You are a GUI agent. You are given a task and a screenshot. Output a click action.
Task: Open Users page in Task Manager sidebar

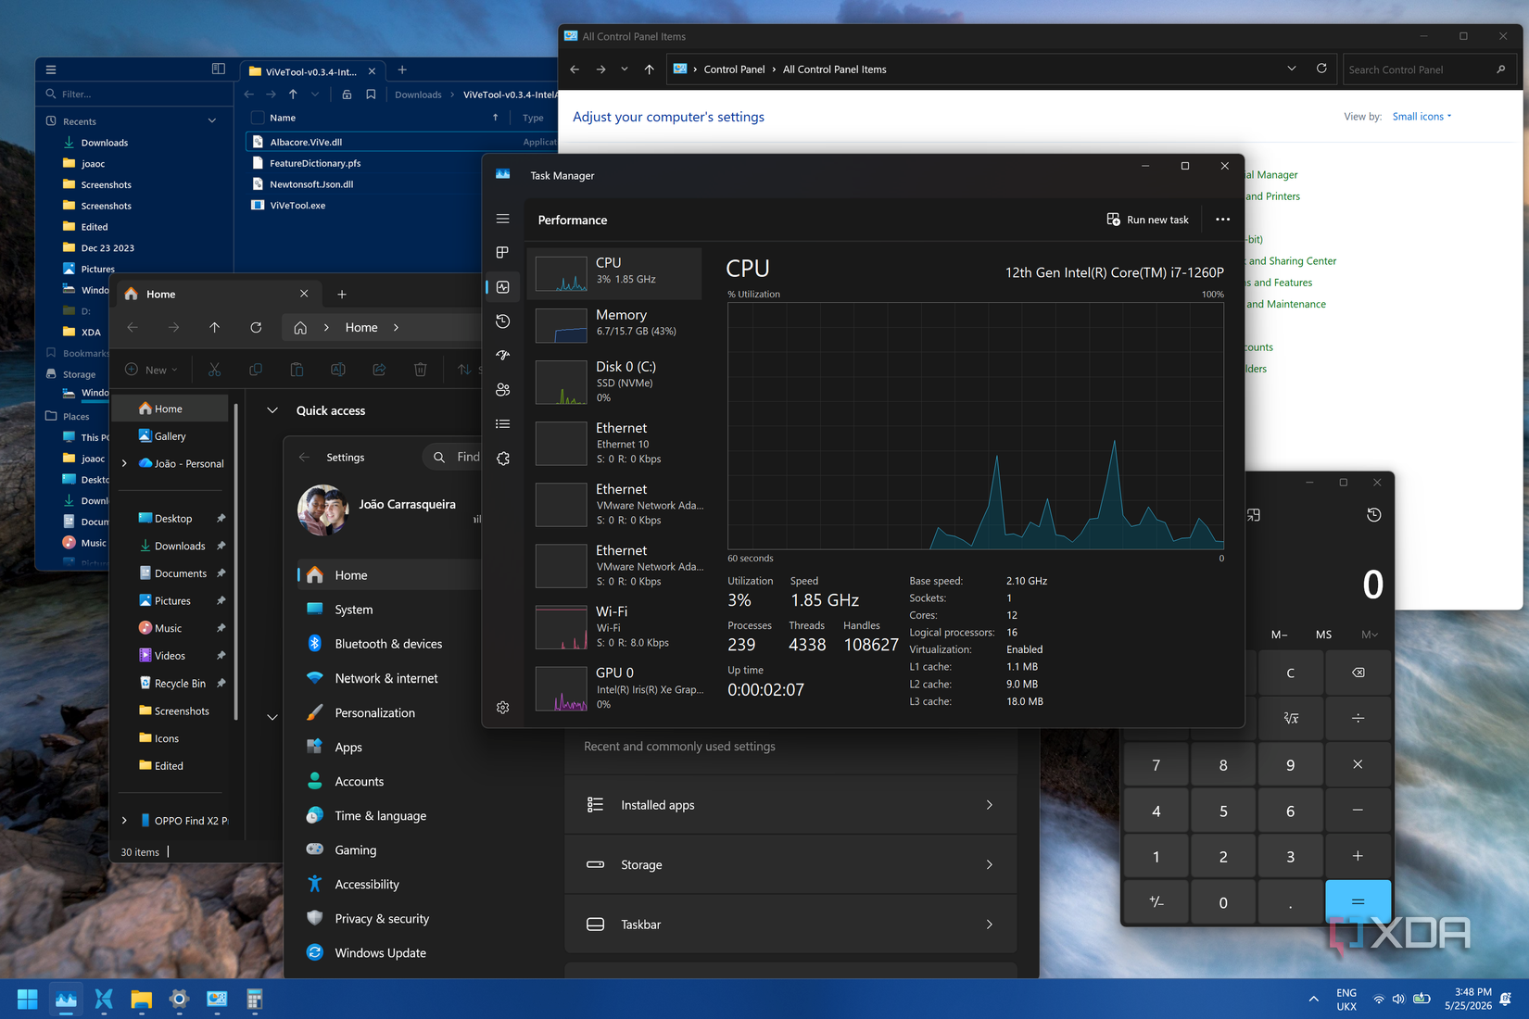[x=503, y=389]
